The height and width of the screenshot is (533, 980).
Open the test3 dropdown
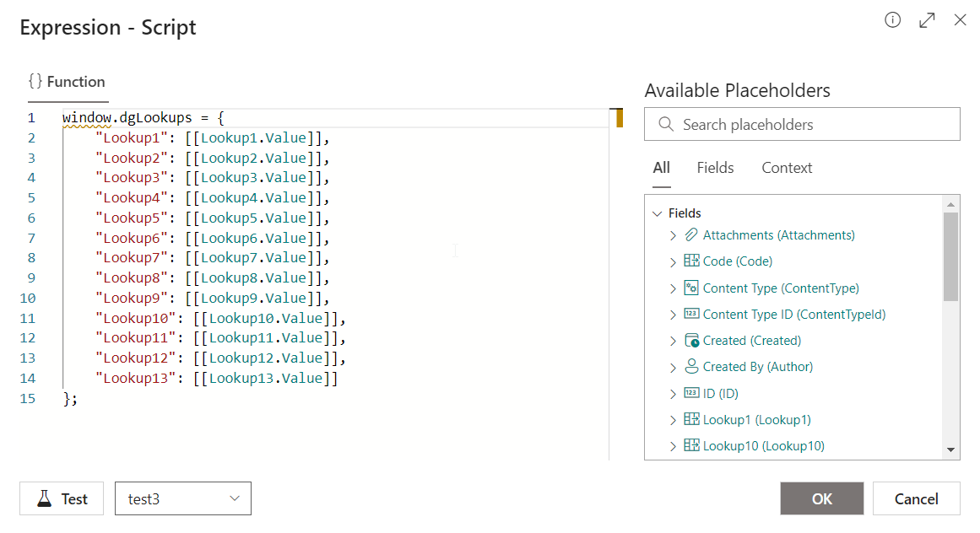click(x=183, y=498)
